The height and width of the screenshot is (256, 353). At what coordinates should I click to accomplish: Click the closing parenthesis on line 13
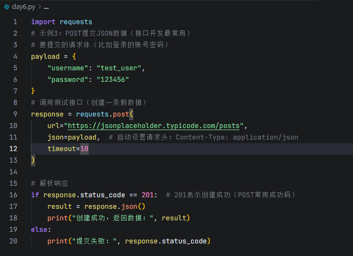(x=33, y=161)
